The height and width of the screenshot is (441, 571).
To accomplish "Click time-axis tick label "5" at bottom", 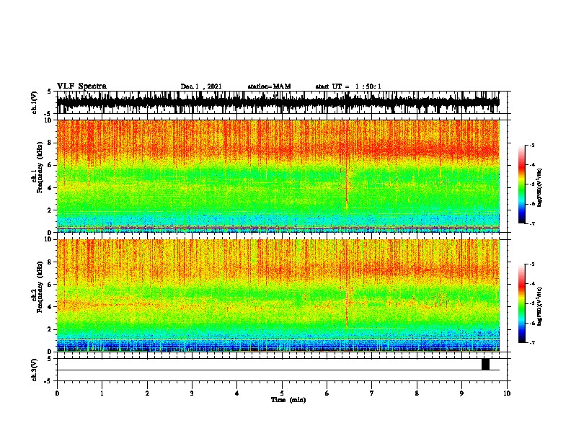I will 282,393.
